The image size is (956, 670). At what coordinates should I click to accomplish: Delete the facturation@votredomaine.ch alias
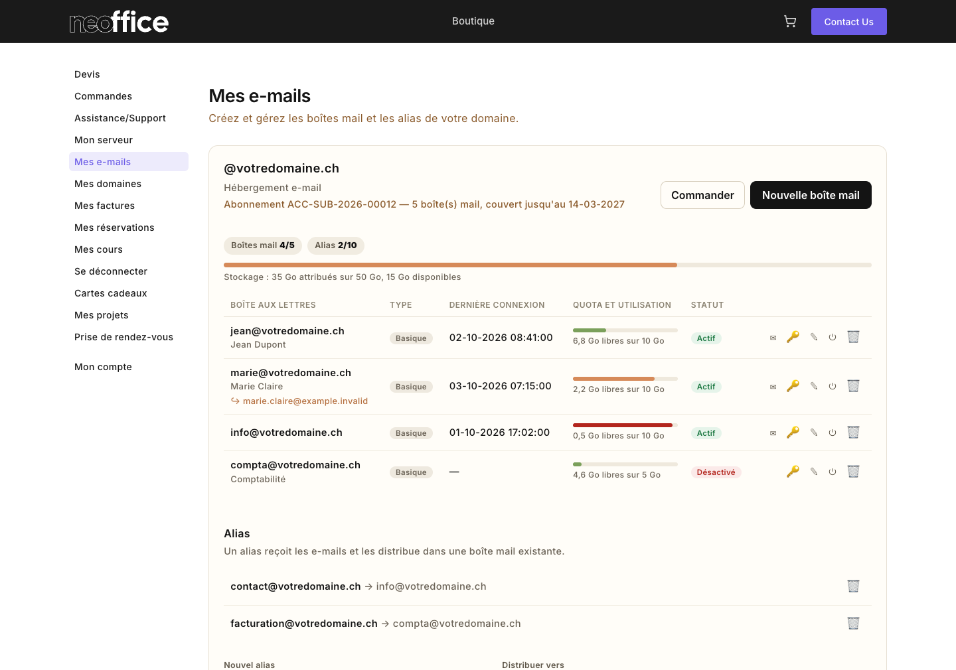[854, 624]
